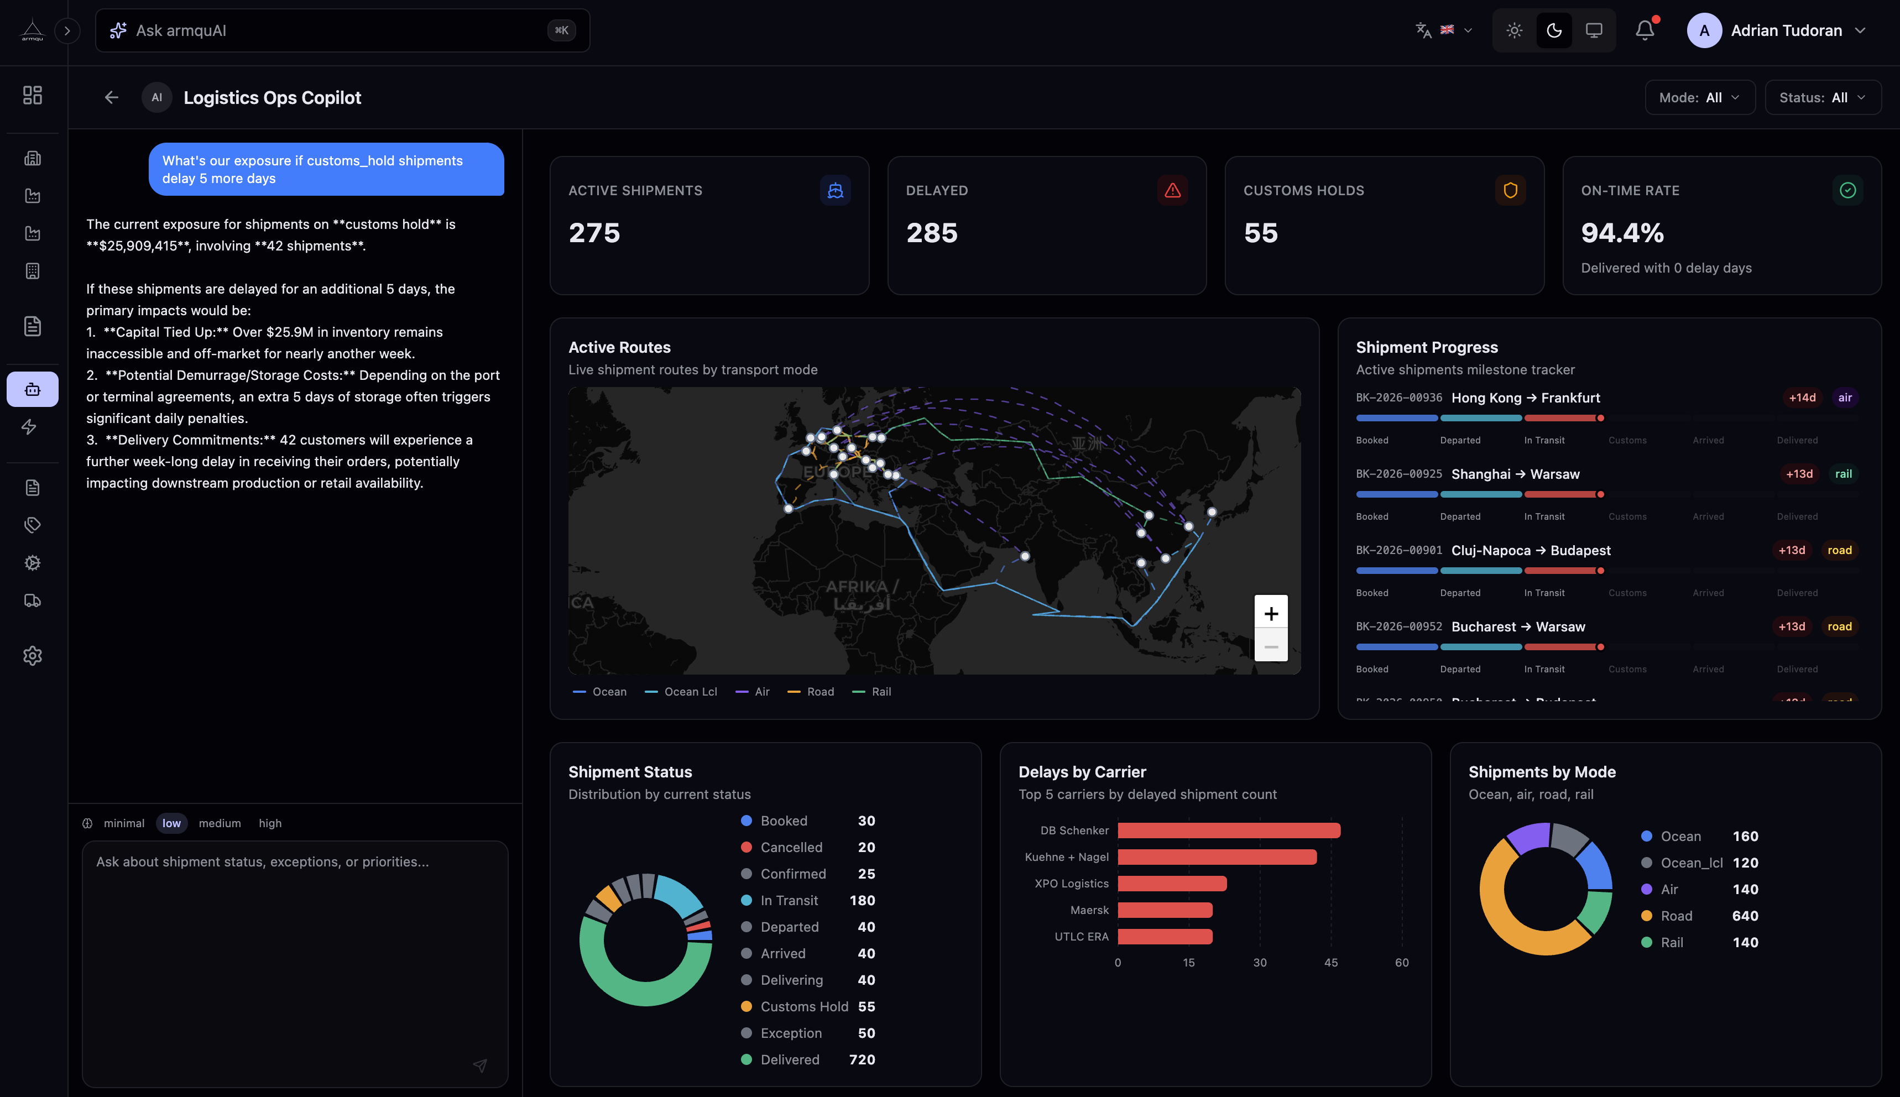Send the chat message with paper plane button

(x=480, y=1065)
